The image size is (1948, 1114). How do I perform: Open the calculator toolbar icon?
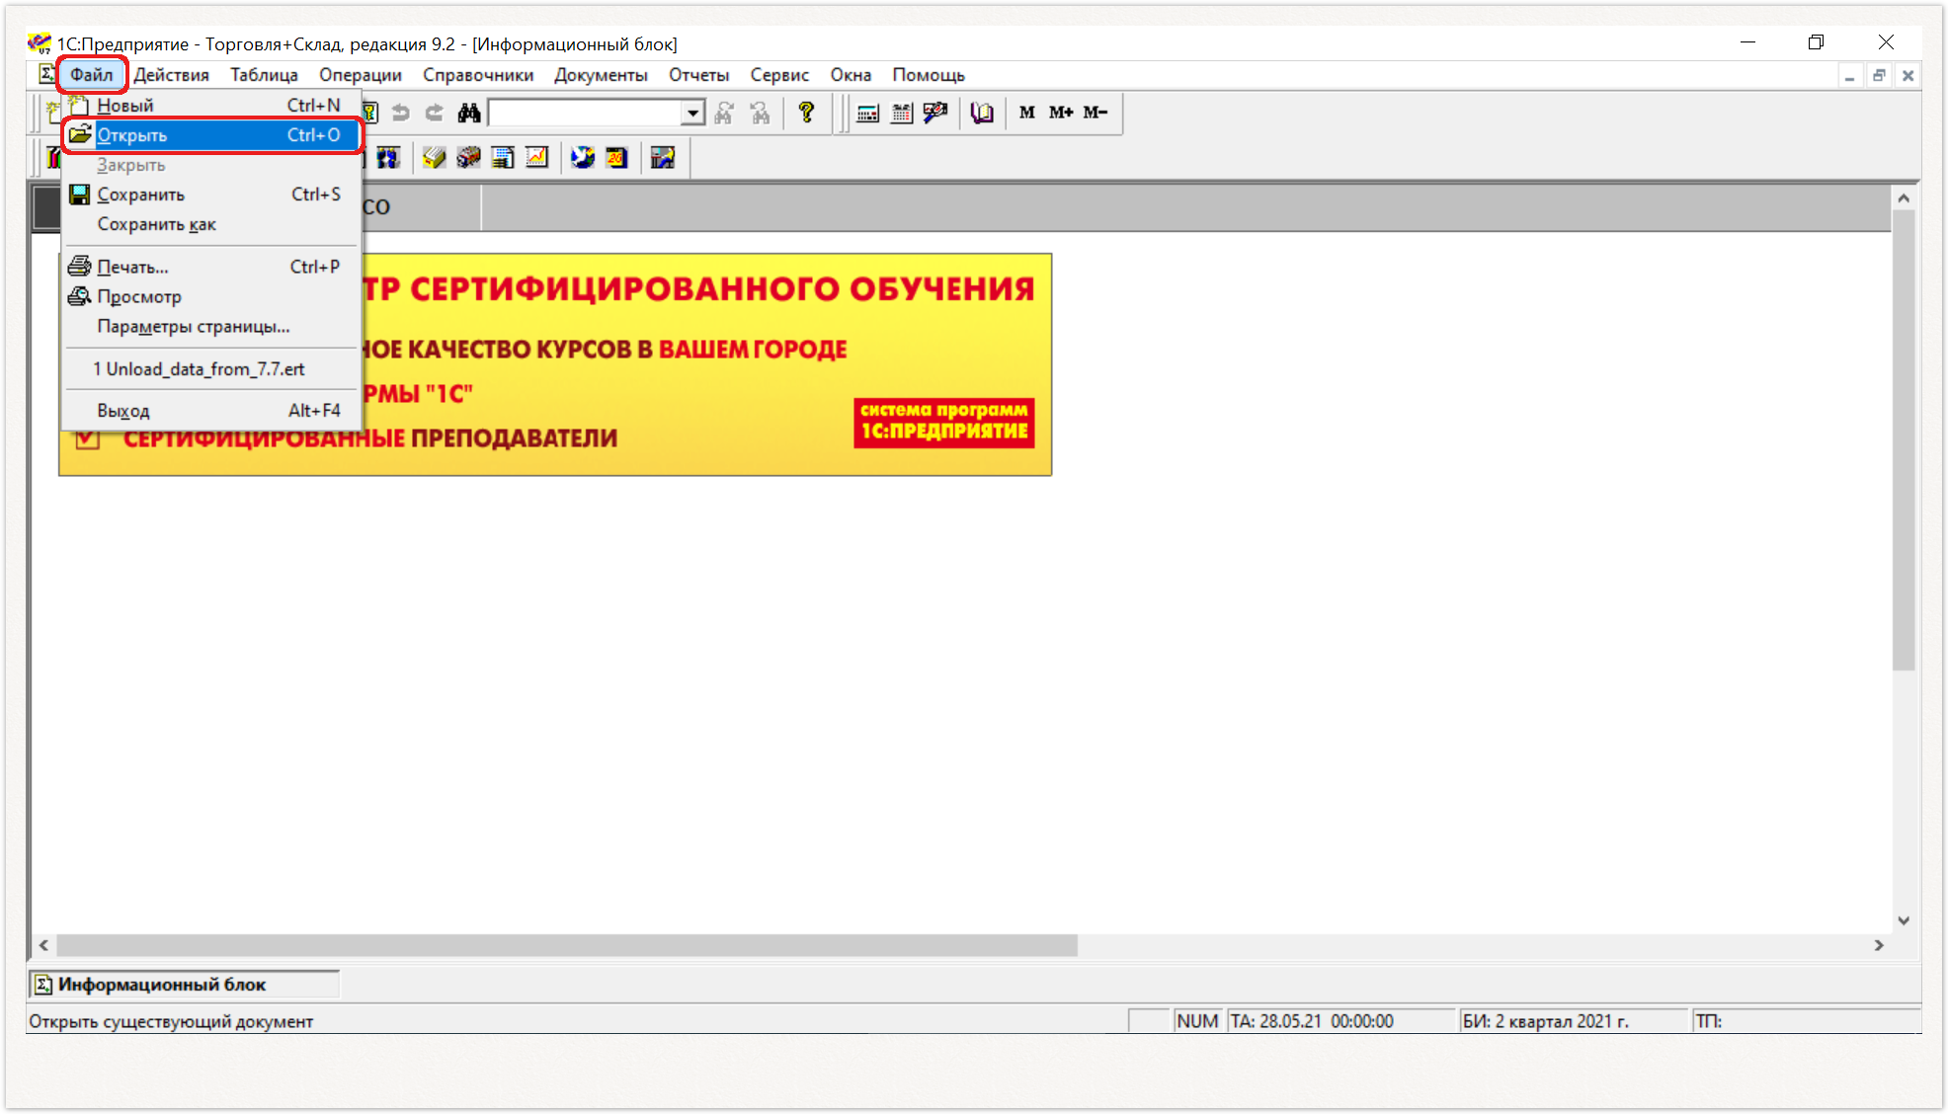coord(867,113)
